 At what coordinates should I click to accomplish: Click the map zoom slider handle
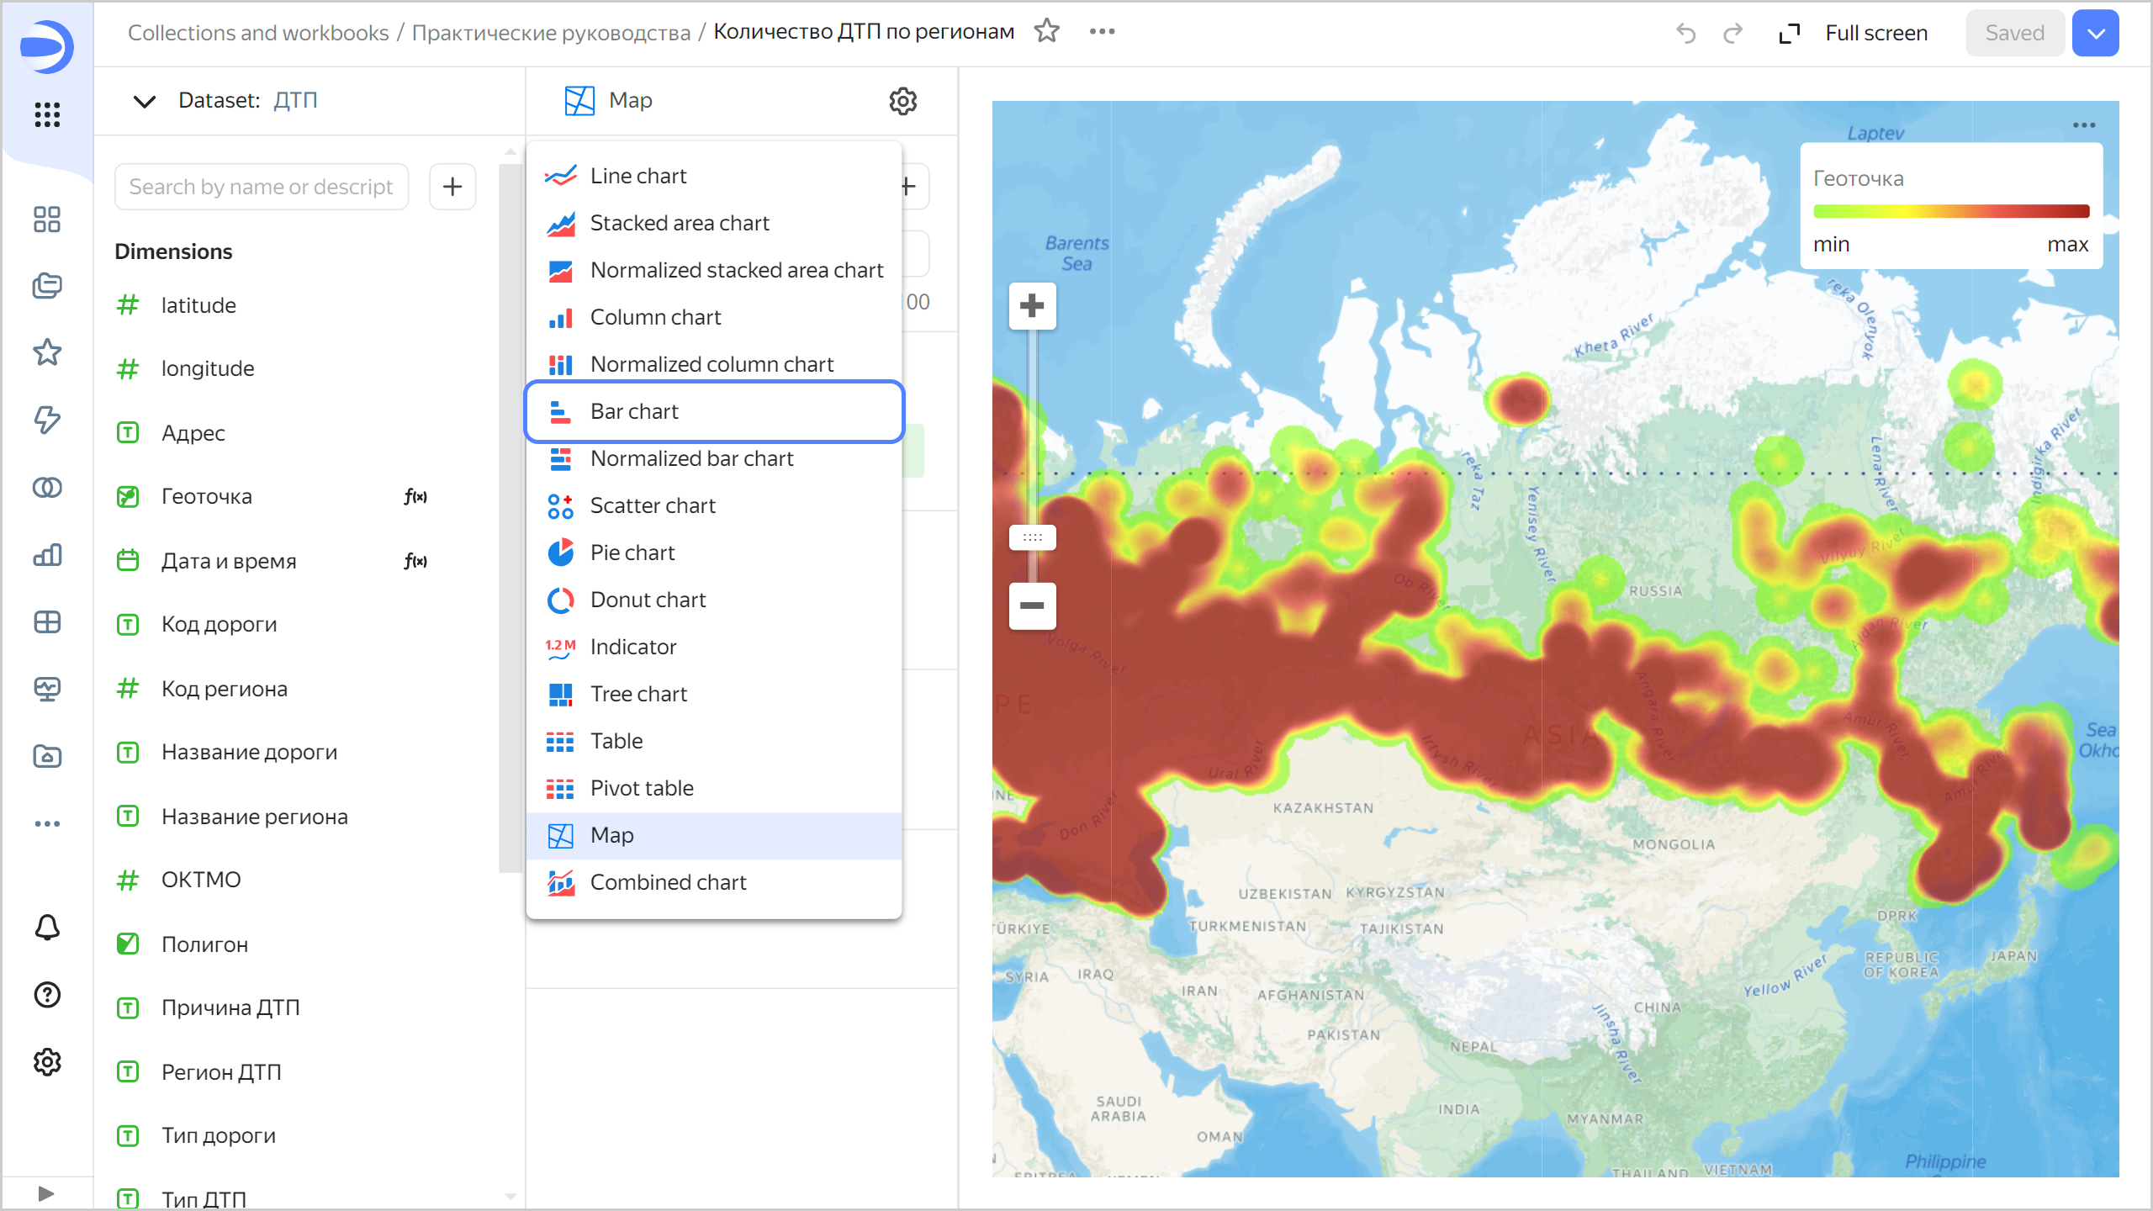1032,537
